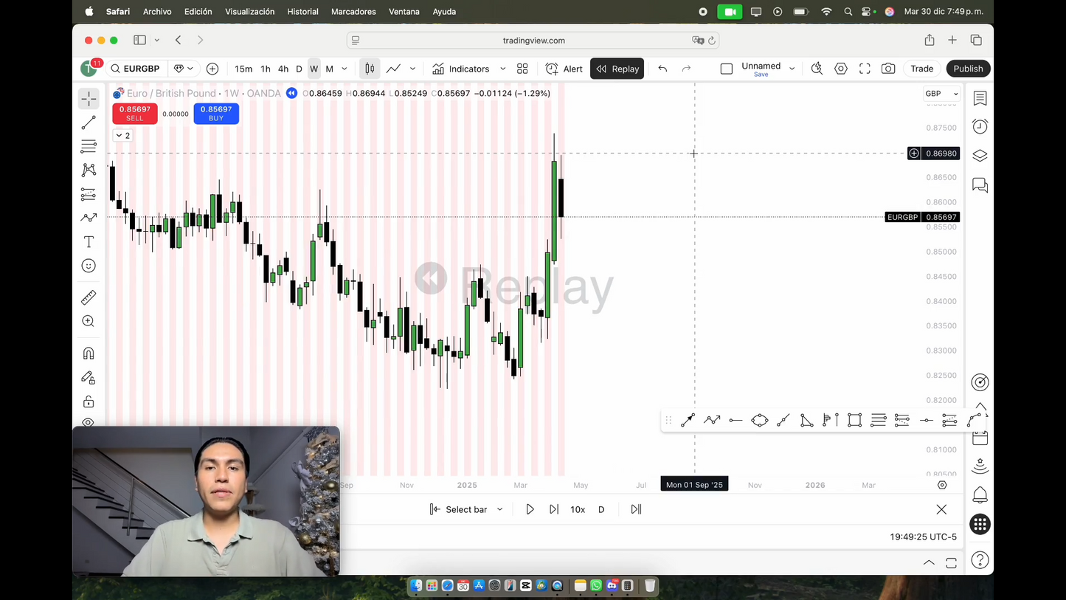1066x600 pixels.
Task: Open the Historial menu in Safari
Action: (302, 12)
